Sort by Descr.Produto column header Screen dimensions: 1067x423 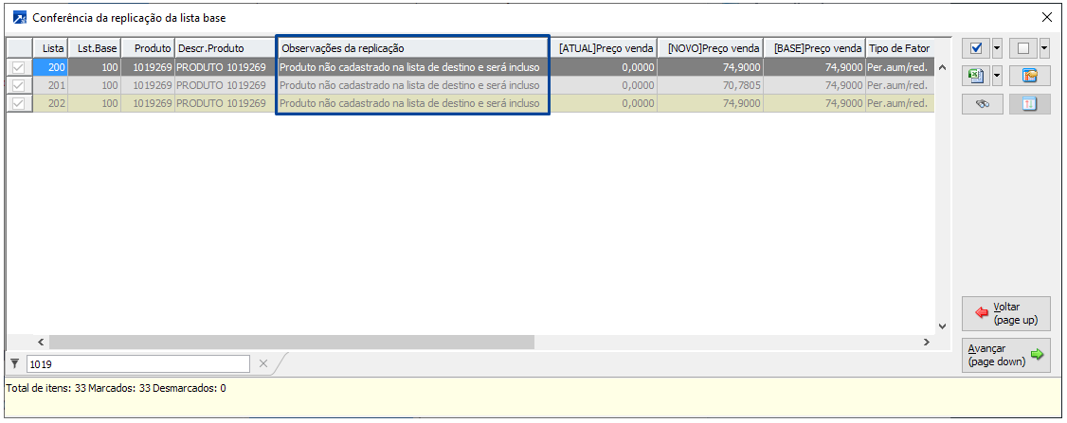coord(226,48)
